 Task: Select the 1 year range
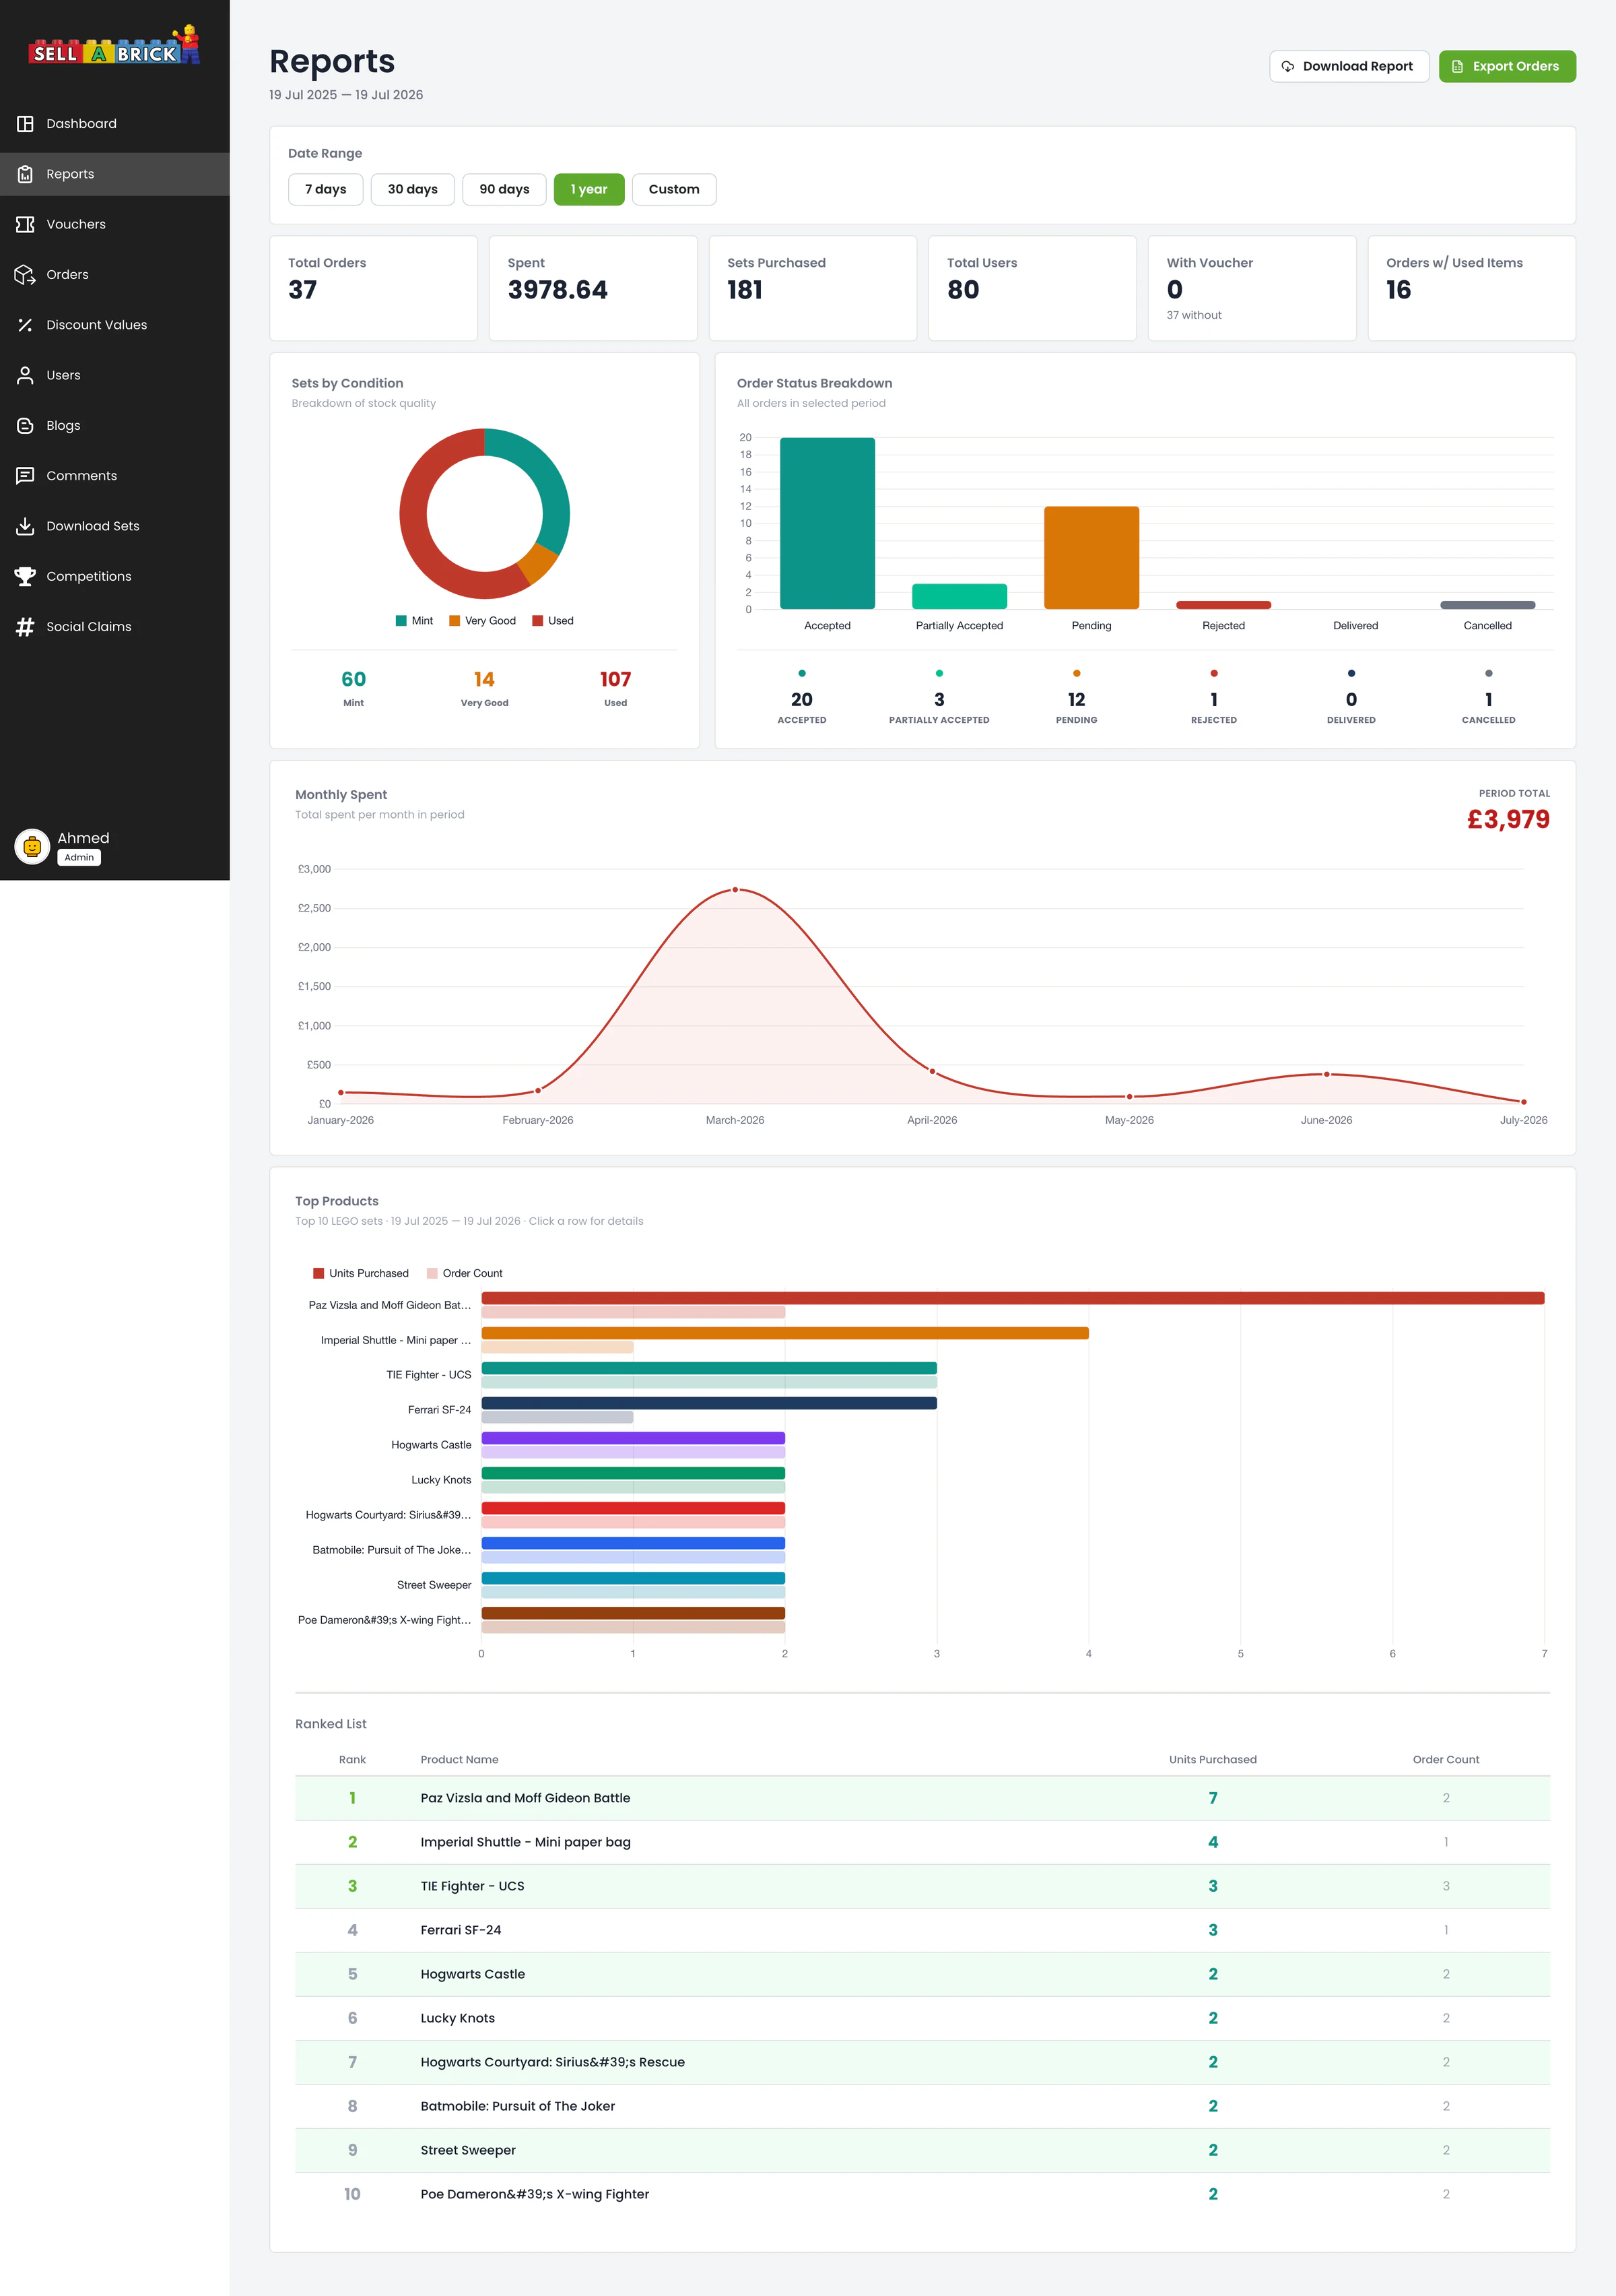click(590, 189)
